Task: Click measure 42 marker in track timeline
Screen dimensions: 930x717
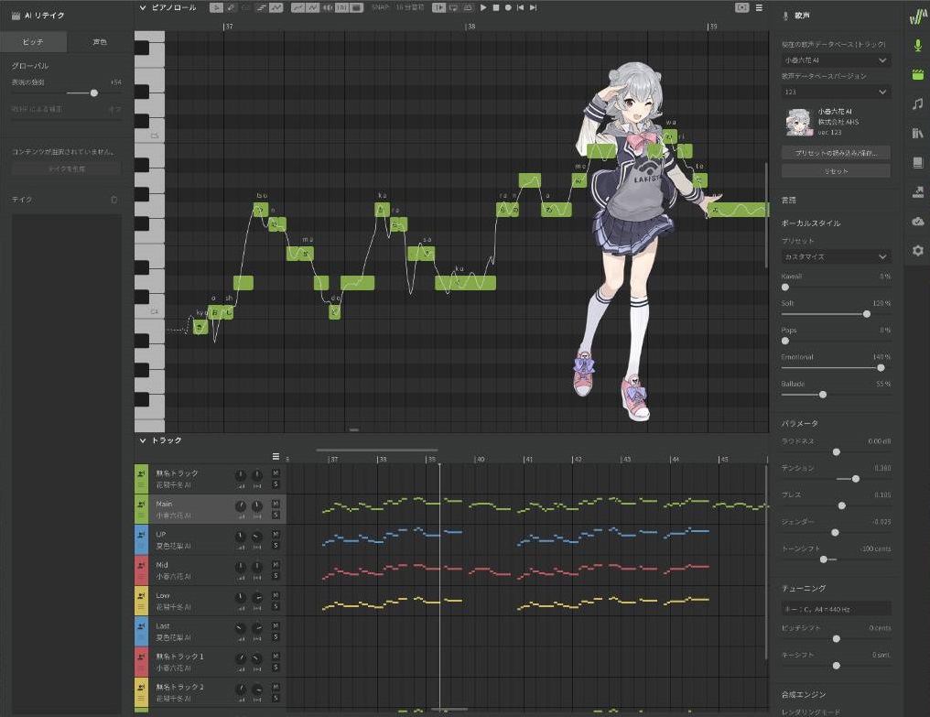Action: [577, 460]
